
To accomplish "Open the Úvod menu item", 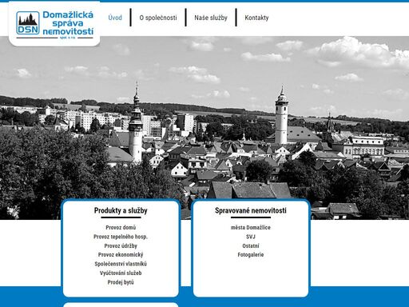I will point(115,18).
